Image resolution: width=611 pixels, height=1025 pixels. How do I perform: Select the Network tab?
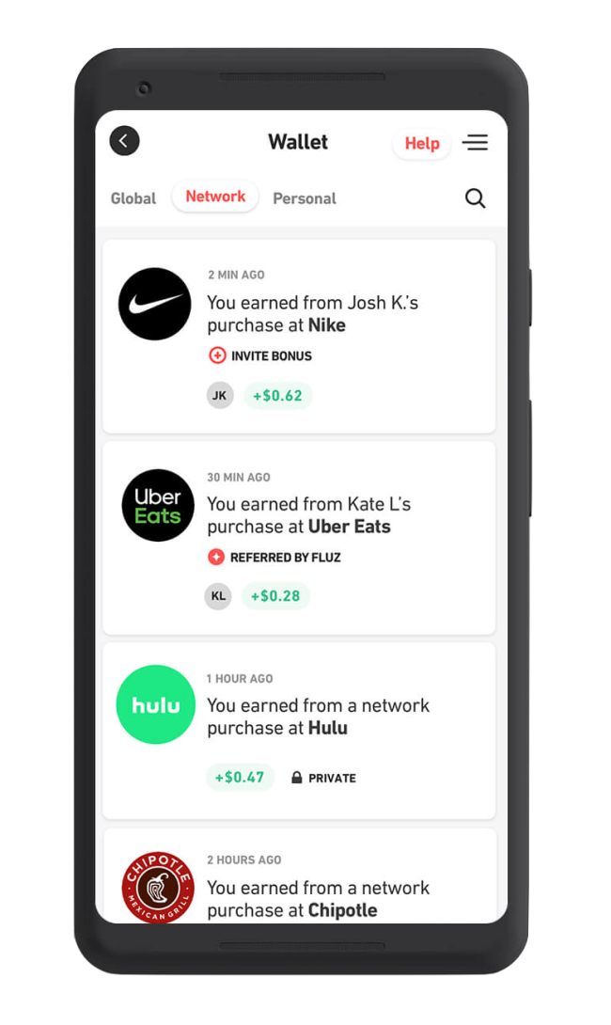click(215, 197)
